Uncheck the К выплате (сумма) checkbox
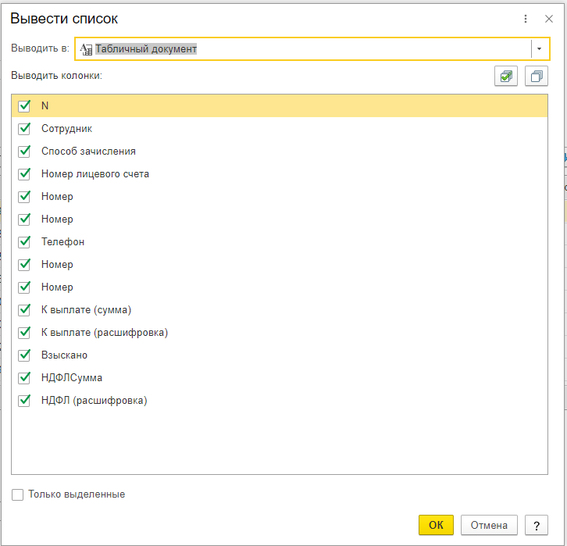This screenshot has width=567, height=546. (x=24, y=310)
